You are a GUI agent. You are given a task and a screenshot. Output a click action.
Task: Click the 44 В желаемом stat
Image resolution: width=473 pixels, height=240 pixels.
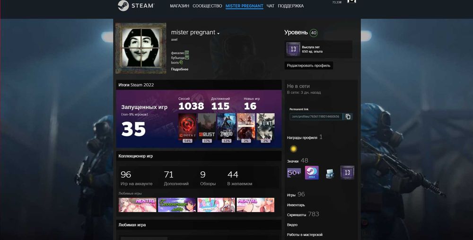pos(240,178)
